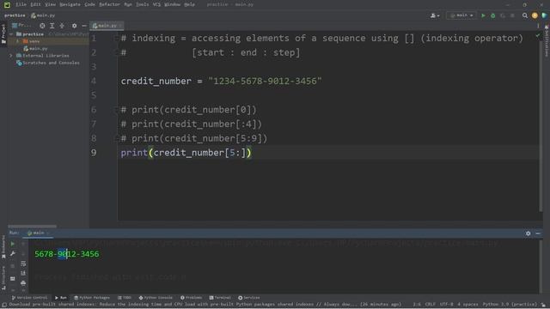Open Problems tool window
Screen dimensions: 550x309
point(191,298)
